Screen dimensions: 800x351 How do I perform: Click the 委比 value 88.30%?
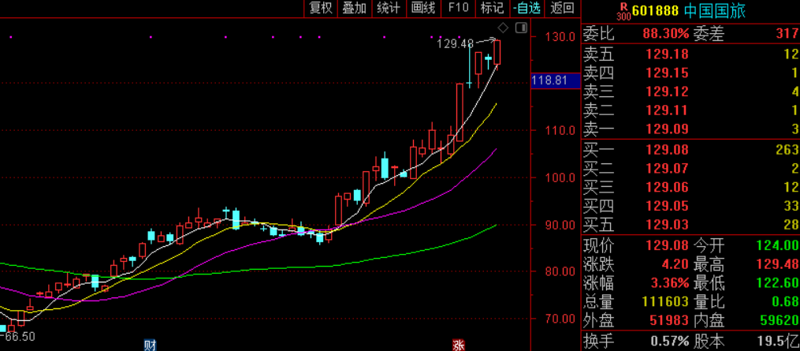[666, 34]
